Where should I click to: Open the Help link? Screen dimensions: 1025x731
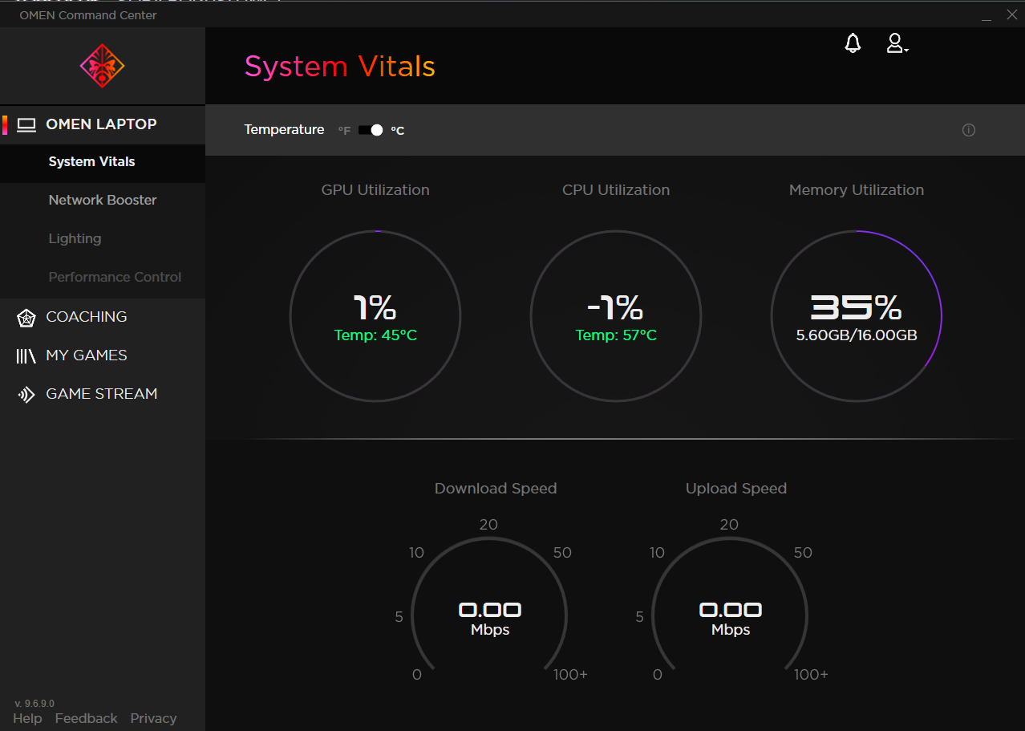coord(27,718)
